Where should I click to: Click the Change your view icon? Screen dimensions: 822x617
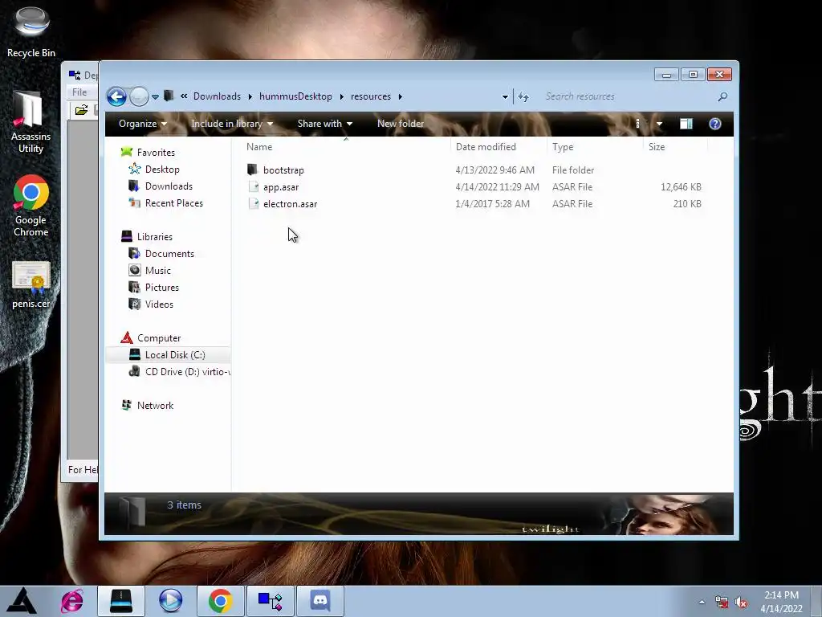[637, 124]
